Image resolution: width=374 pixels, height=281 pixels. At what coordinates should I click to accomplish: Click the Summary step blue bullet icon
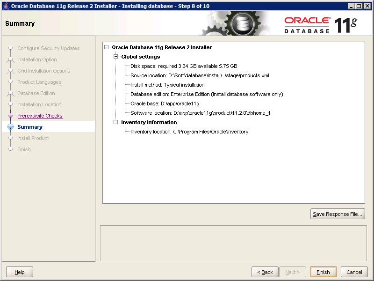coord(10,126)
